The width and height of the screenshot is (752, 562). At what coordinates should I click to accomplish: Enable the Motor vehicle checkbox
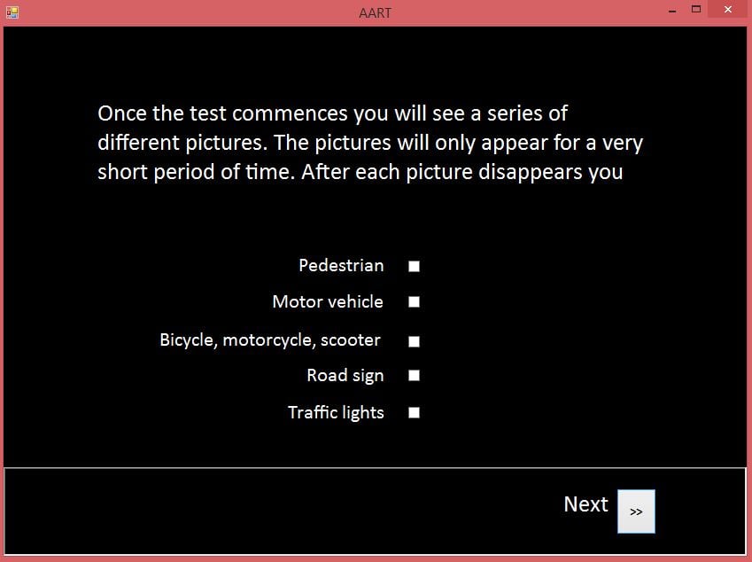pyautogui.click(x=414, y=302)
